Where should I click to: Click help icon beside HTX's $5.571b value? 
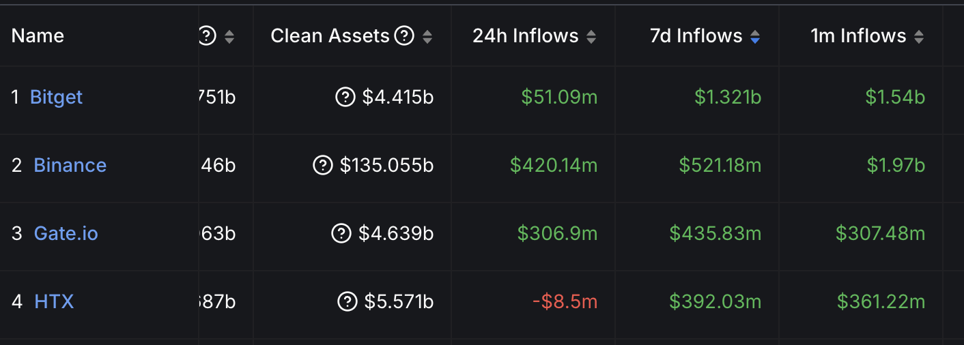[348, 301]
